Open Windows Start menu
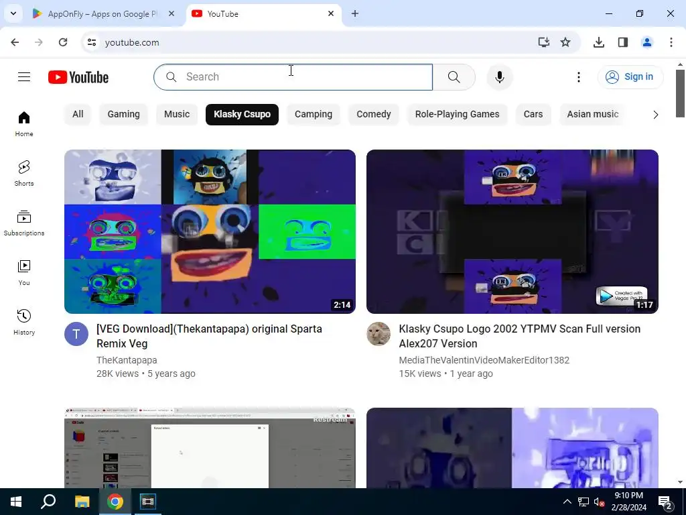This screenshot has height=515, width=686. pos(16,502)
